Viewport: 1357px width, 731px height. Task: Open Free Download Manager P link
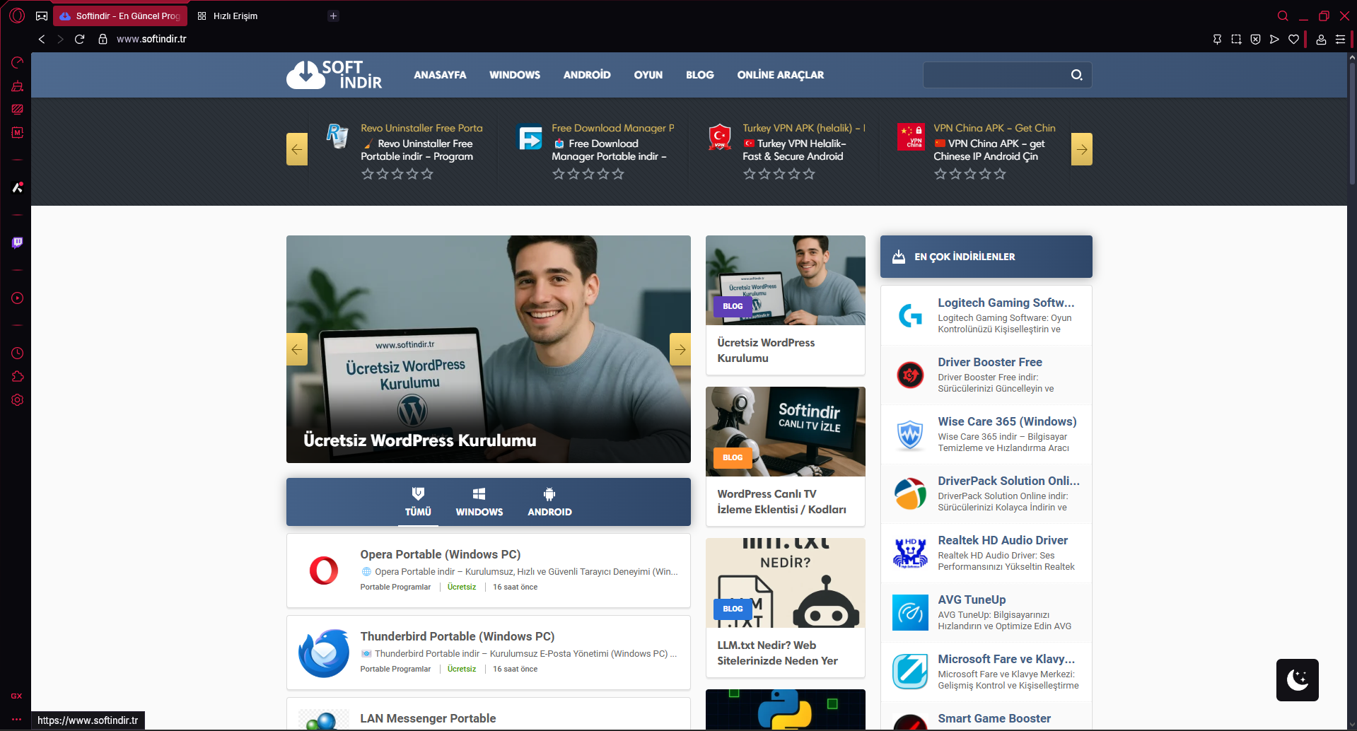click(612, 128)
